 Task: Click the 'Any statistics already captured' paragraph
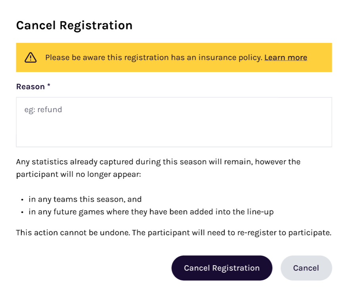(158, 162)
